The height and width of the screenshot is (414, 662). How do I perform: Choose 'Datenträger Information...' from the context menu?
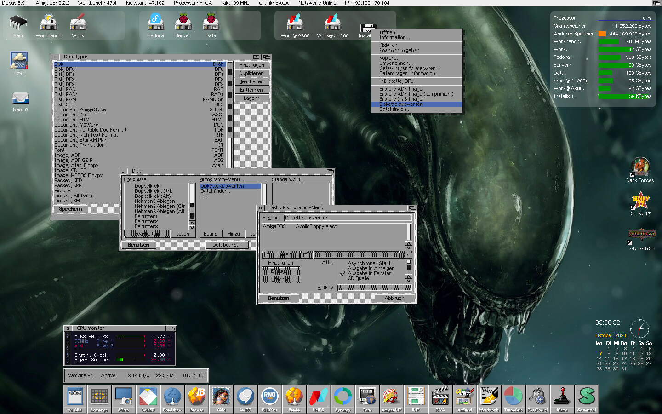tap(417, 73)
